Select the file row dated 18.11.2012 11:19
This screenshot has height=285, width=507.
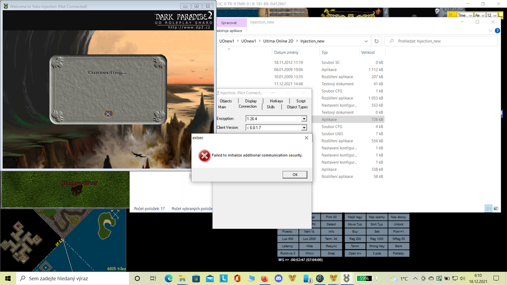(x=301, y=63)
